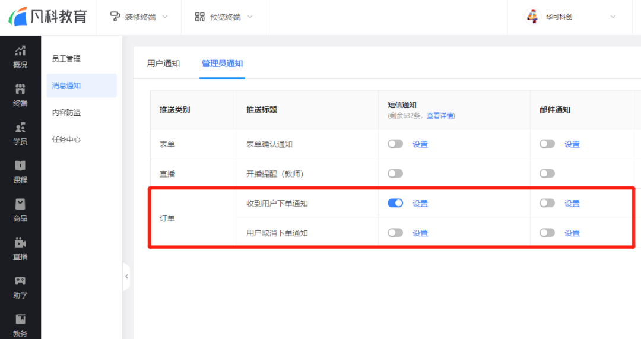The image size is (641, 339).
Task: Click SMS 设置 link for 收到用户下单通知
Action: [420, 204]
